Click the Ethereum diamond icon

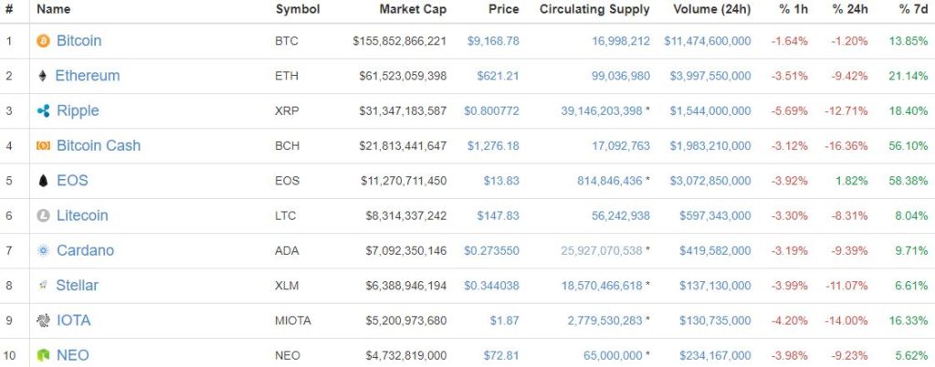click(x=43, y=76)
